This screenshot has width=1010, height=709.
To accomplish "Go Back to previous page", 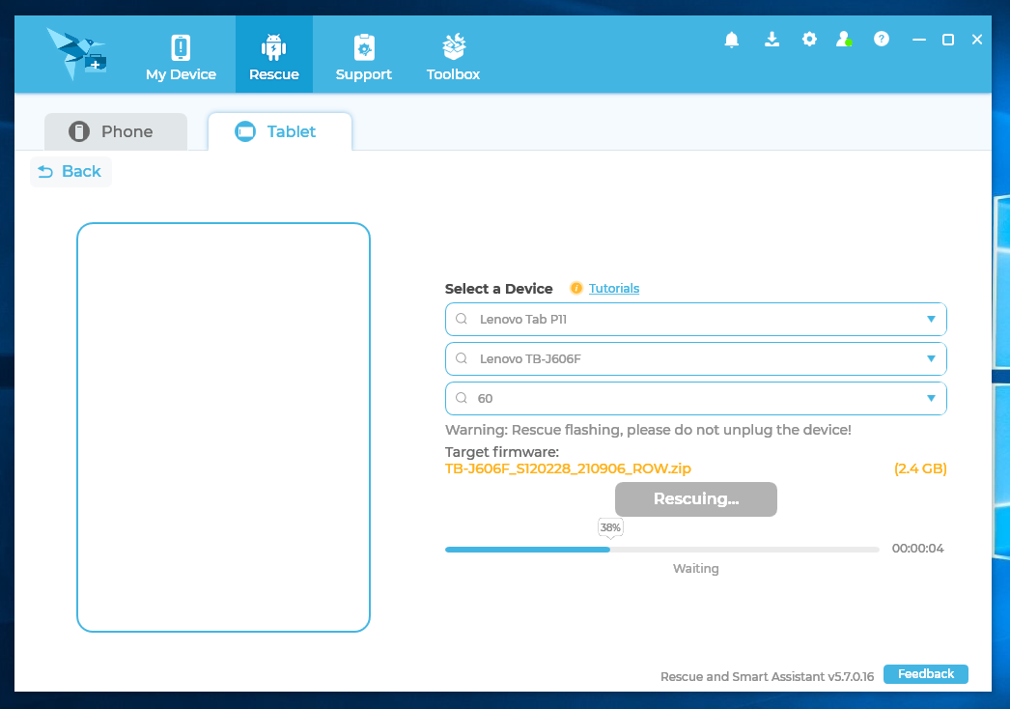I will 70,171.
